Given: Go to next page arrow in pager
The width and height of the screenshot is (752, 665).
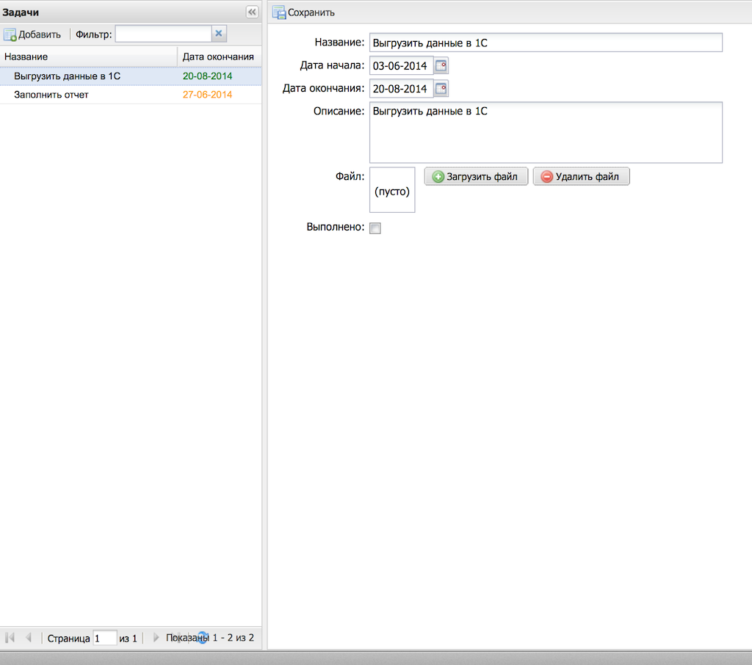Looking at the screenshot, I should click(x=156, y=638).
